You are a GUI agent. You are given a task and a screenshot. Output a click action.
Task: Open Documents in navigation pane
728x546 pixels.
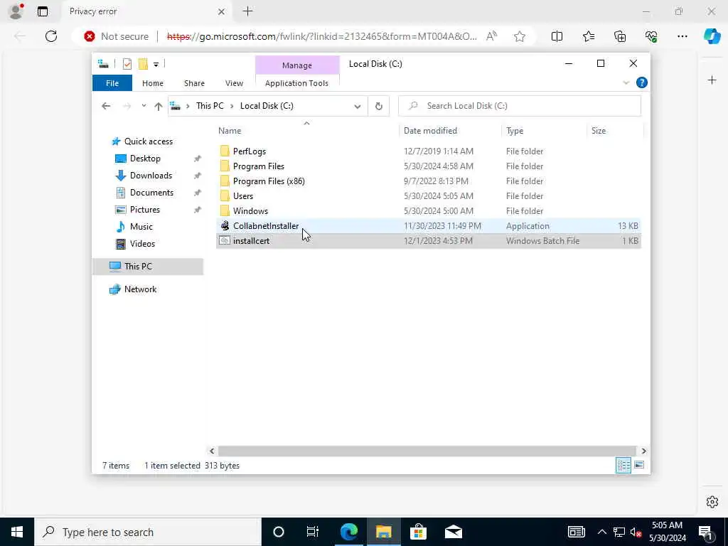coord(151,193)
